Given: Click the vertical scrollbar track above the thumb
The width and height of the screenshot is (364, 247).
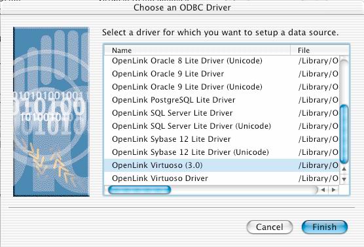Looking at the screenshot, I should (344, 81).
